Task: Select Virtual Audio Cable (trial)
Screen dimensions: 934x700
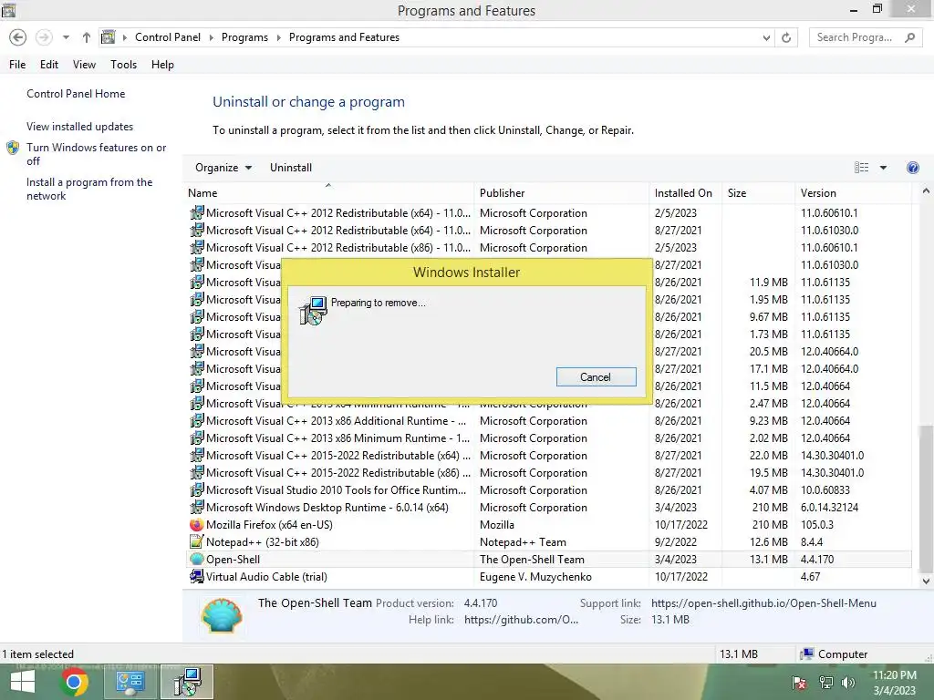Action: tap(549, 577)
